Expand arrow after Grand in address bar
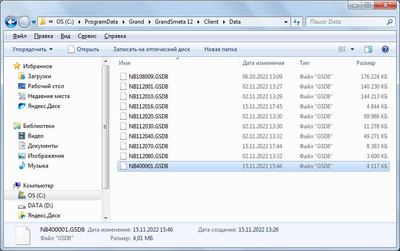Image resolution: width=400 pixels, height=251 pixels. click(149, 22)
